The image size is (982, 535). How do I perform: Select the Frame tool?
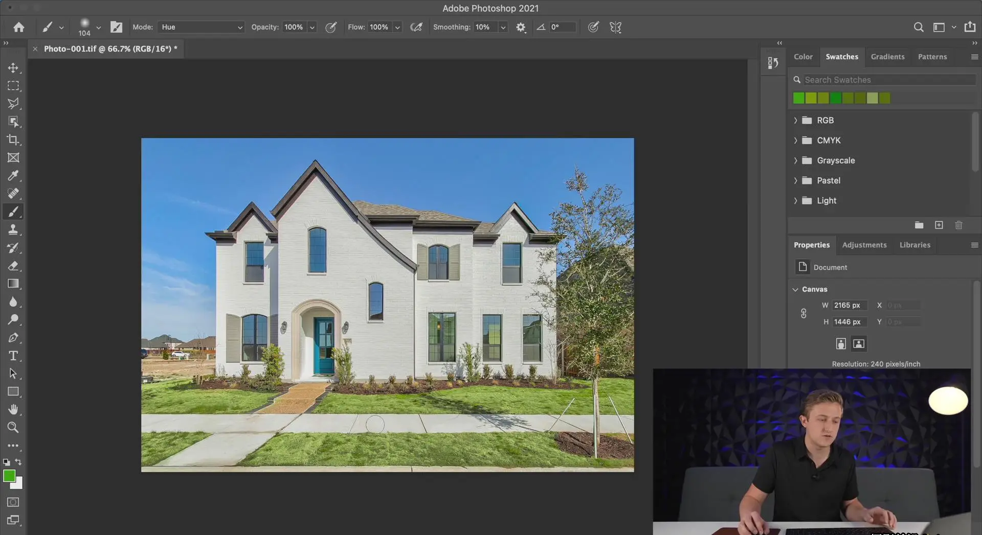pyautogui.click(x=13, y=158)
